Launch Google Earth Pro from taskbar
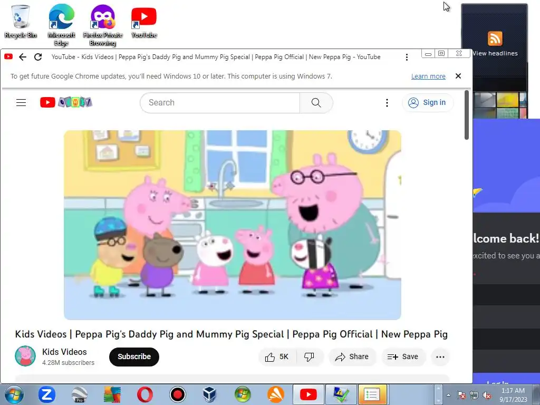This screenshot has width=540, height=405. [x=79, y=394]
